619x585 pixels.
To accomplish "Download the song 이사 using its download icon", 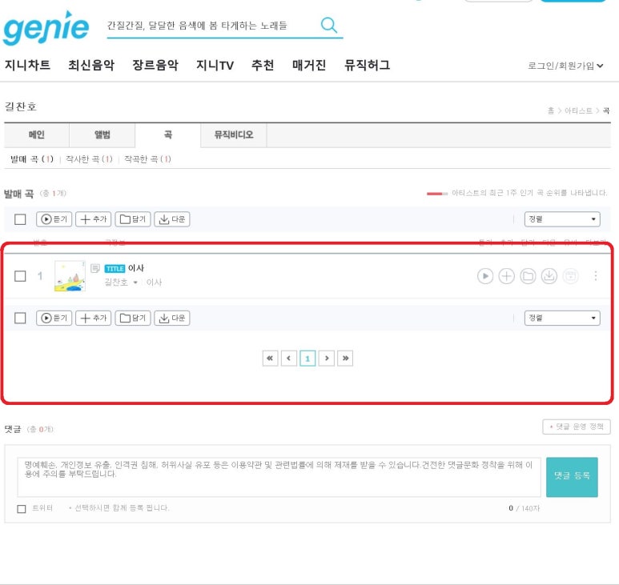I will pyautogui.click(x=549, y=276).
